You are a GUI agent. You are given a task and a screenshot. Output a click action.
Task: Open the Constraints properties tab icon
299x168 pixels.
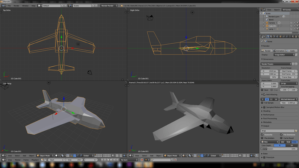[283, 36]
